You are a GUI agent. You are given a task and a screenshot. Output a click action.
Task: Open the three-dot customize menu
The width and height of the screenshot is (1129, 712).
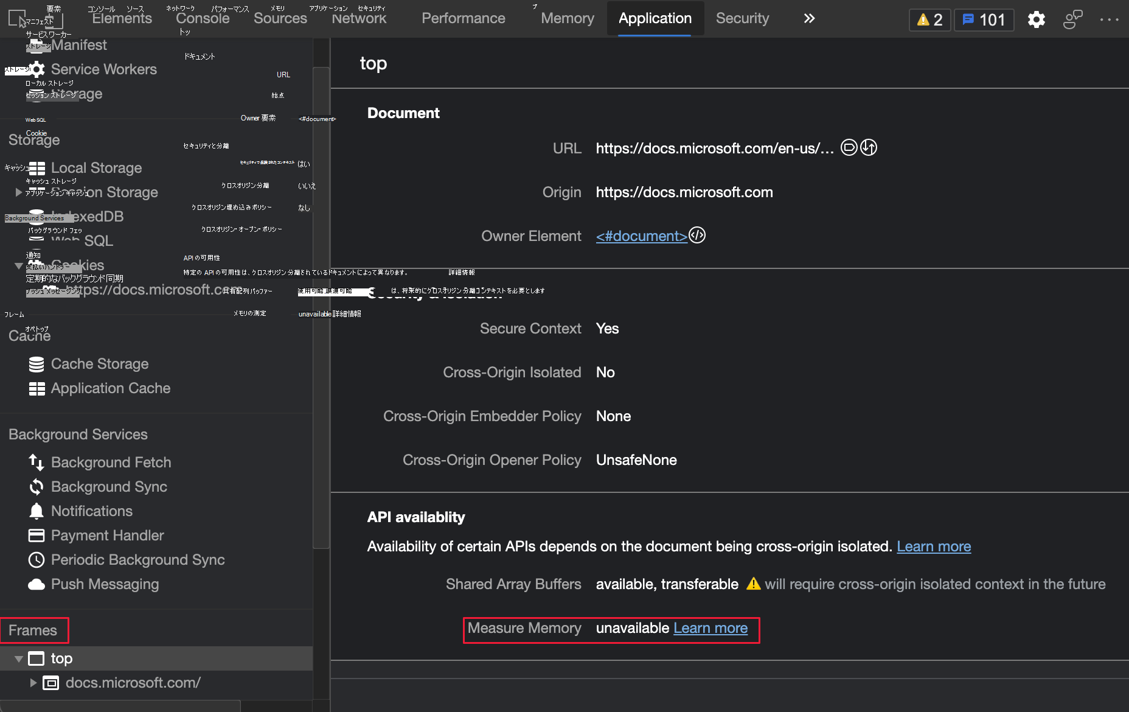1109,19
